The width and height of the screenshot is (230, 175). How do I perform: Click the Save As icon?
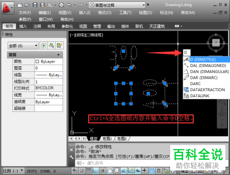tap(42, 5)
